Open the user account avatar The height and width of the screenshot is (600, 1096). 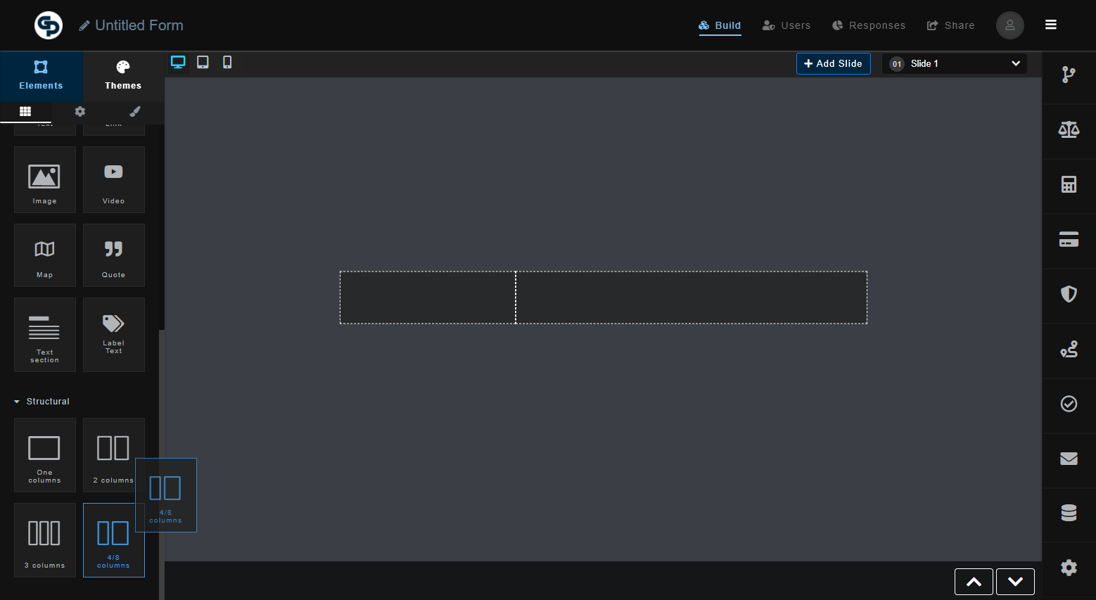pyautogui.click(x=1009, y=25)
